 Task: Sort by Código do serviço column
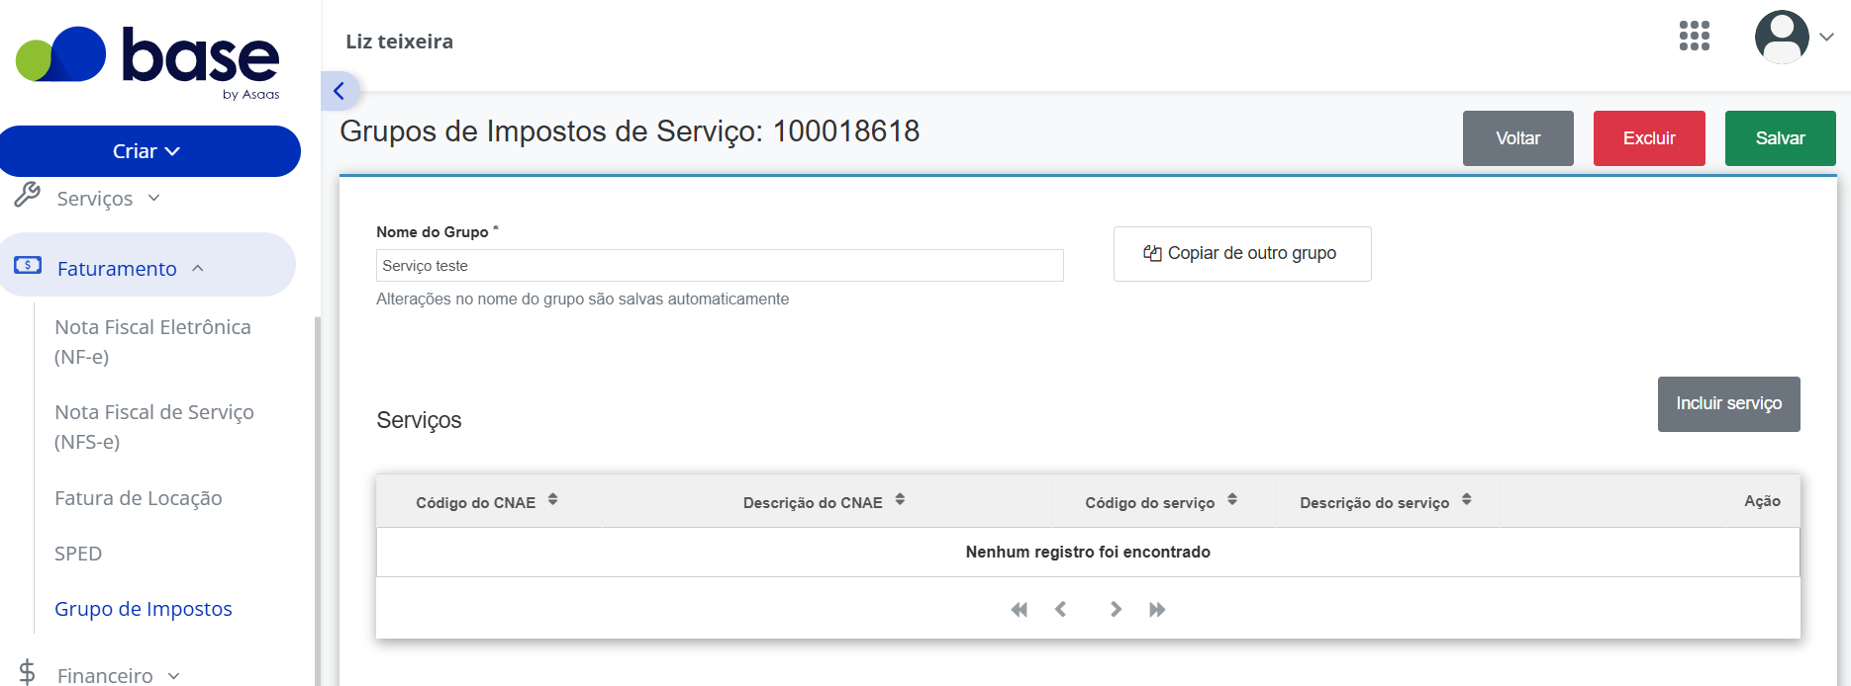point(1232,500)
